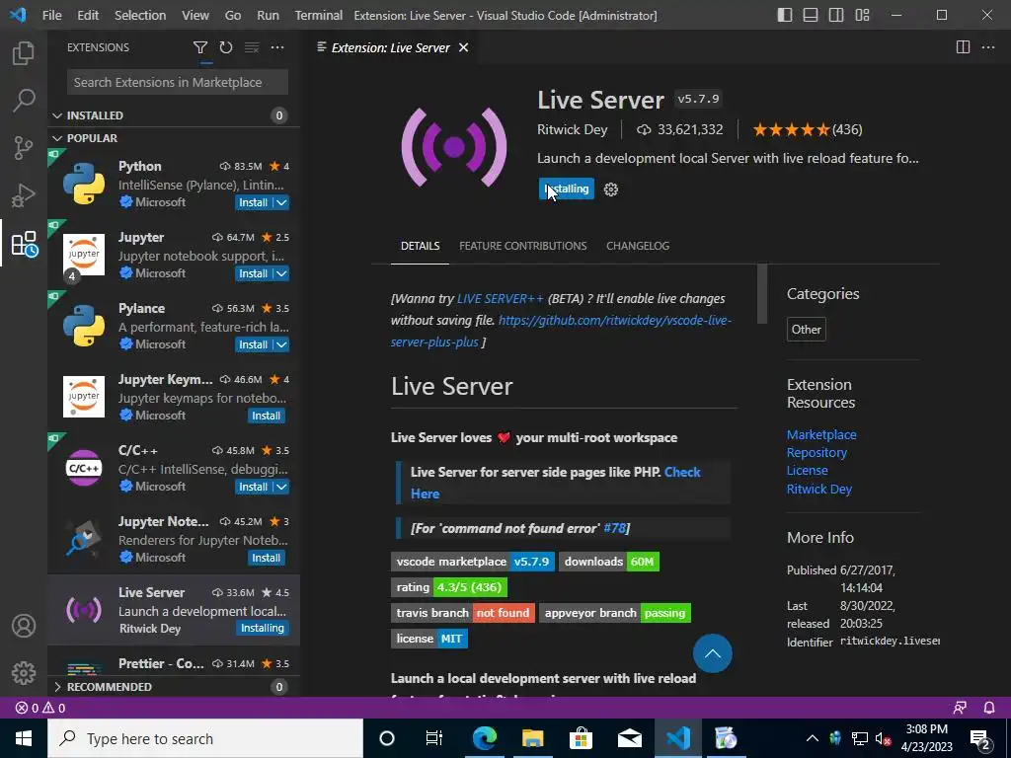
Task: Open the Search view in activity bar
Action: [24, 100]
